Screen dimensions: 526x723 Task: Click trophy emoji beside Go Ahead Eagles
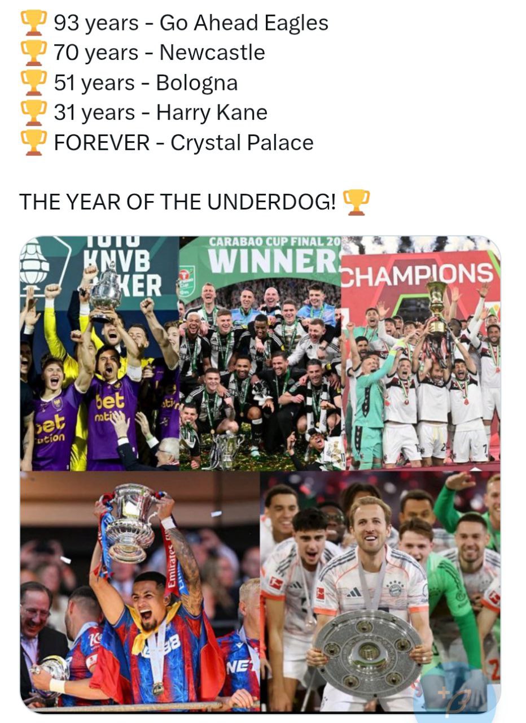(33, 23)
